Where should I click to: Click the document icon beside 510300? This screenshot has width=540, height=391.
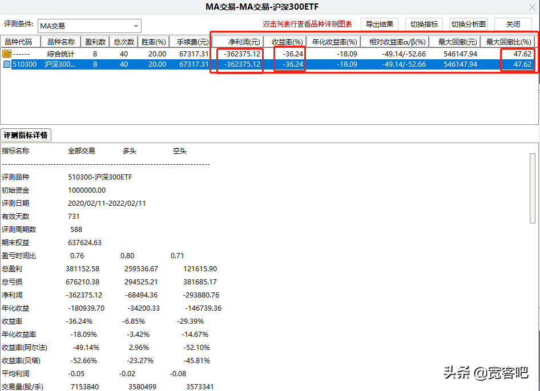pyautogui.click(x=7, y=64)
